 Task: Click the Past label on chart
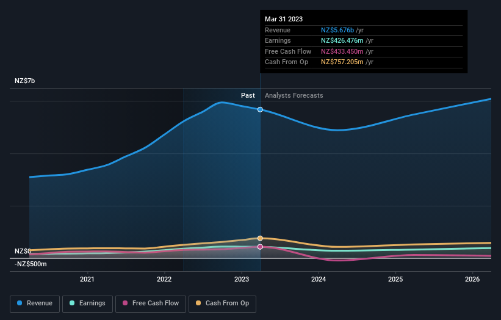coord(248,95)
